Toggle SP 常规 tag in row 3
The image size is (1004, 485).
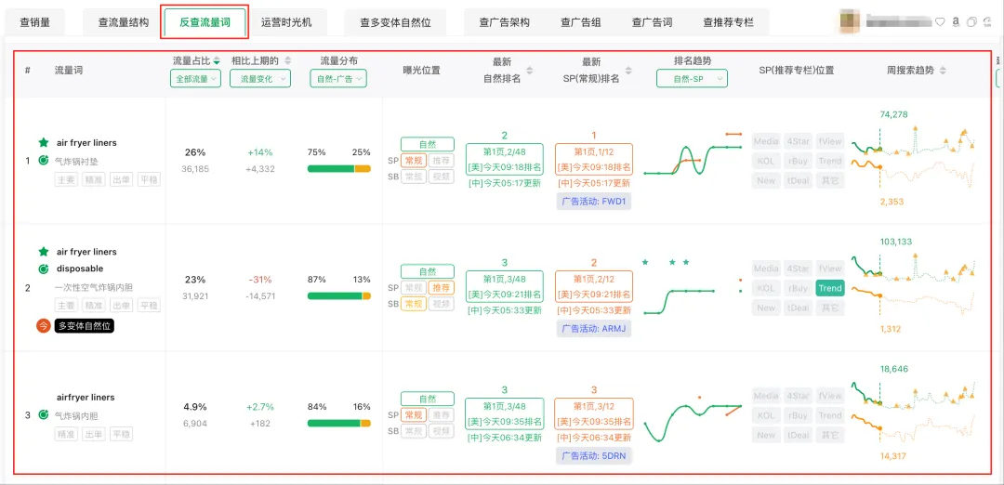[413, 414]
